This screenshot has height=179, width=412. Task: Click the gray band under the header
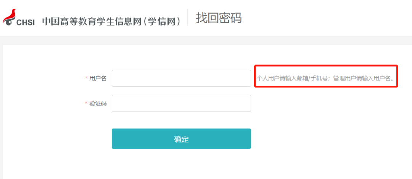pyautogui.click(x=206, y=40)
